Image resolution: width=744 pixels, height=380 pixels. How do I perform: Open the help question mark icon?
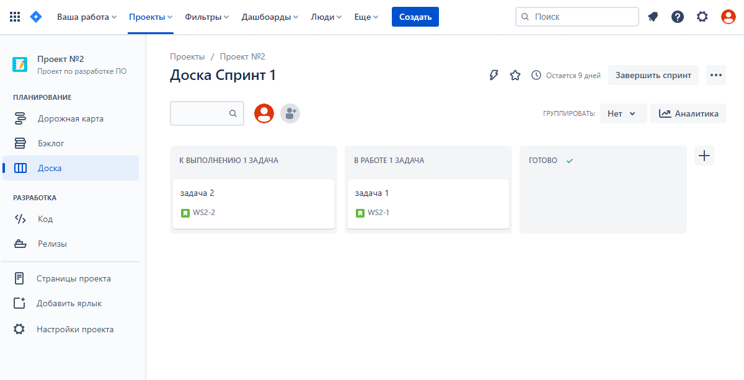[x=678, y=17]
